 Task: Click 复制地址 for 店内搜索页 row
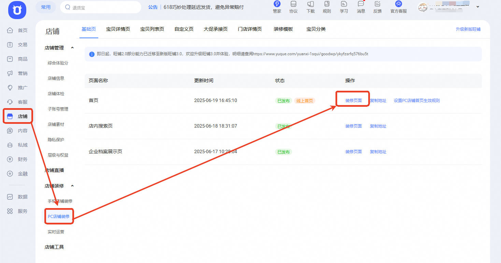tap(378, 126)
